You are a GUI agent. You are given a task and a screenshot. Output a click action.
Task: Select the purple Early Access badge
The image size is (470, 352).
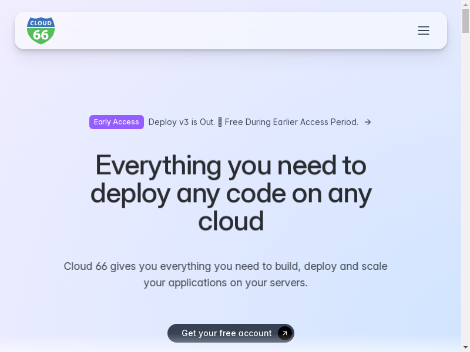(116, 122)
